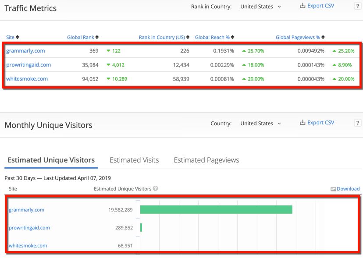Open prowritingaid.com in the unique visitors list
Image resolution: width=363 pixels, height=258 pixels.
click(29, 228)
